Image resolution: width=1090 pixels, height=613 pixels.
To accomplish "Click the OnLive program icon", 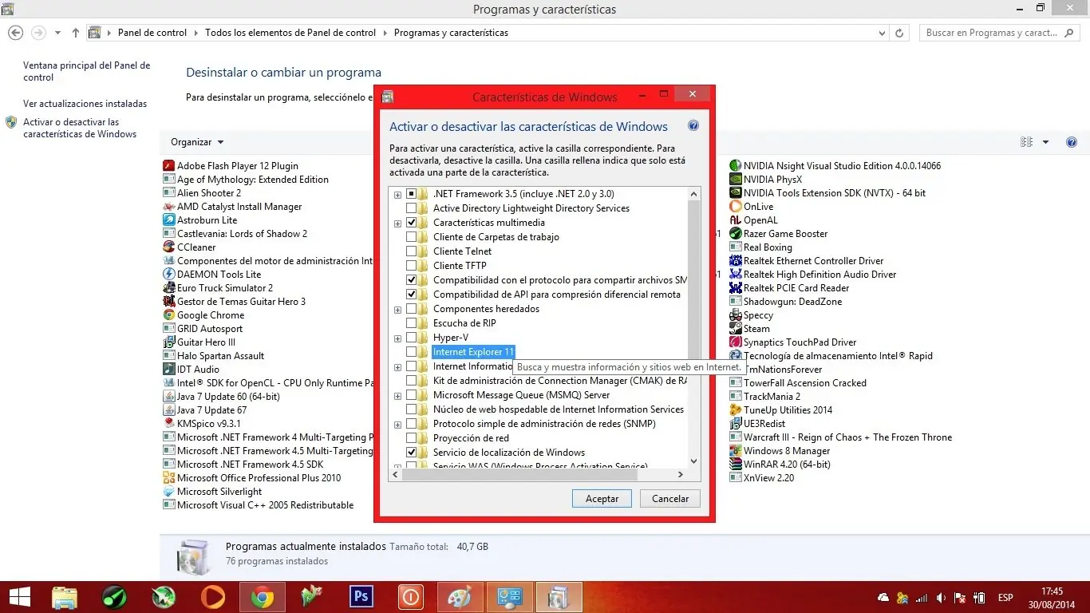I will pyautogui.click(x=736, y=207).
